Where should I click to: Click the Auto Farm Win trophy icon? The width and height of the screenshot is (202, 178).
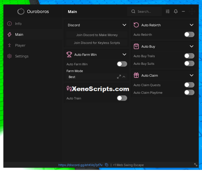click(69, 54)
